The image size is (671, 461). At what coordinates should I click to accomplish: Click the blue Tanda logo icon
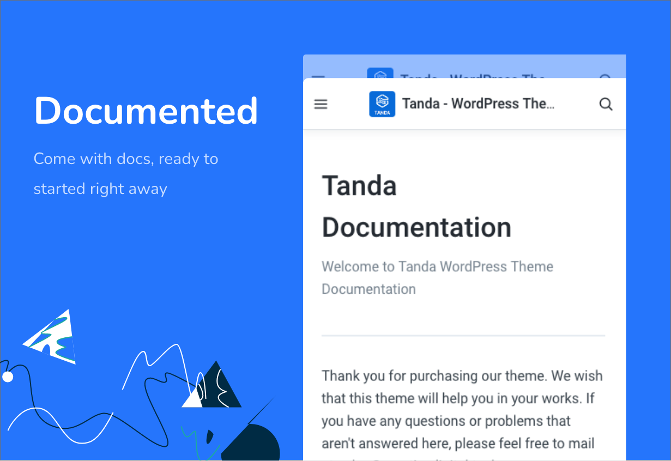pyautogui.click(x=382, y=104)
